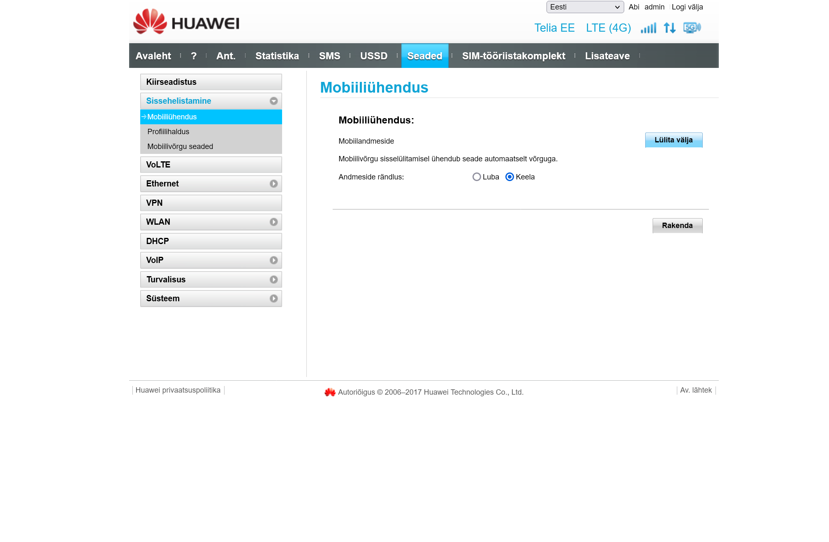Open the Ant. tab
Screen dimensions: 829x542
(x=226, y=56)
